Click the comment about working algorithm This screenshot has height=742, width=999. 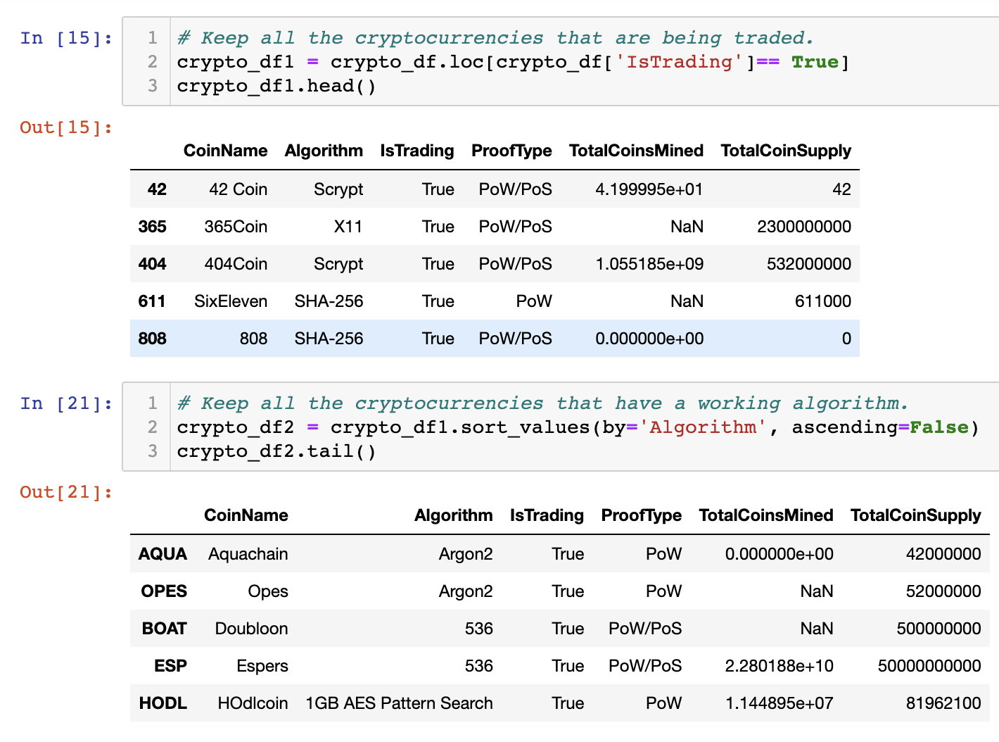[542, 403]
